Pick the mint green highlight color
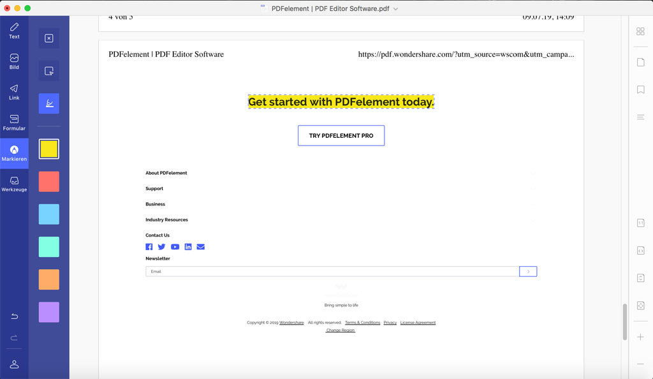The image size is (653, 379). click(48, 247)
